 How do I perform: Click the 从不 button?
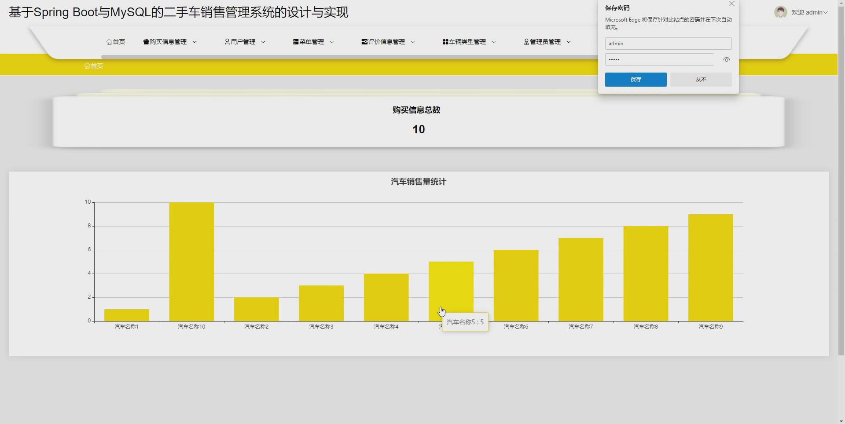(701, 80)
